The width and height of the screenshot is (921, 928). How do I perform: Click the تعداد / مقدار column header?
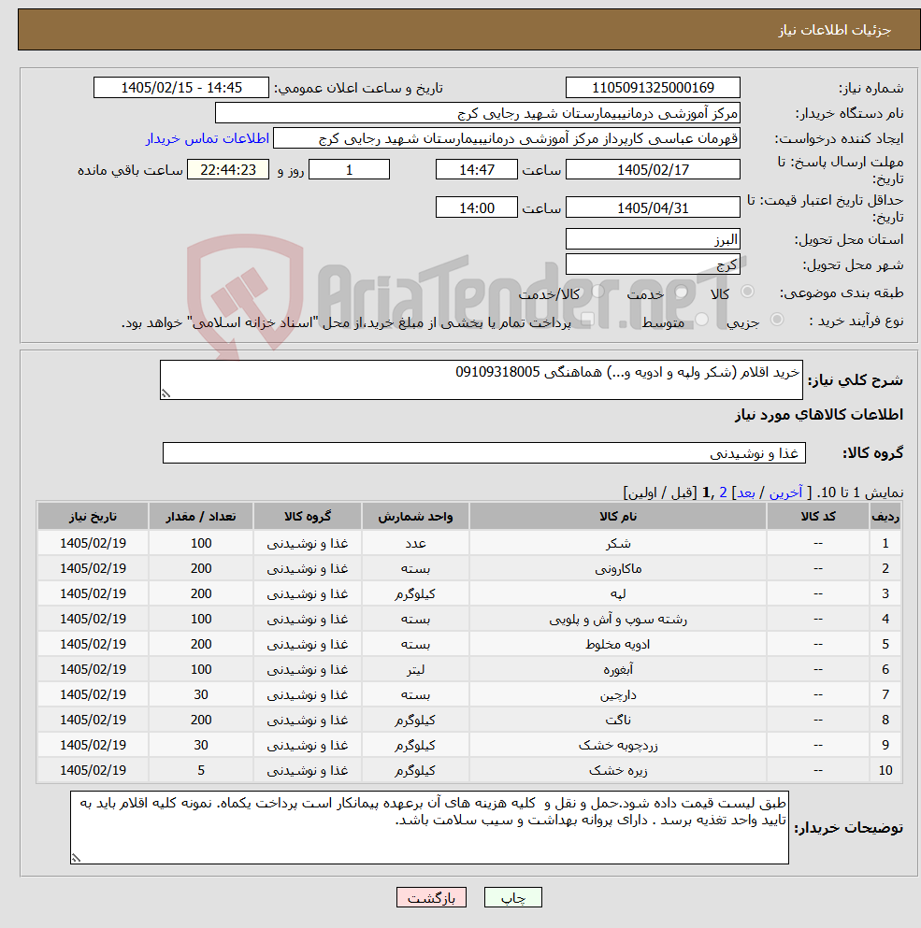[x=201, y=516]
